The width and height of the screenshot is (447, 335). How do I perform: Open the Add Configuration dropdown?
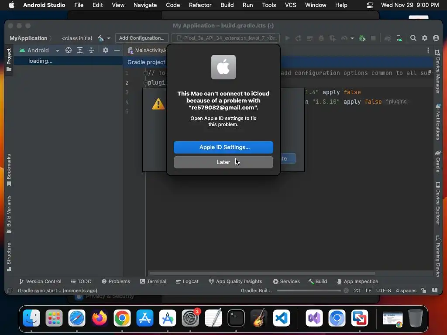[142, 38]
